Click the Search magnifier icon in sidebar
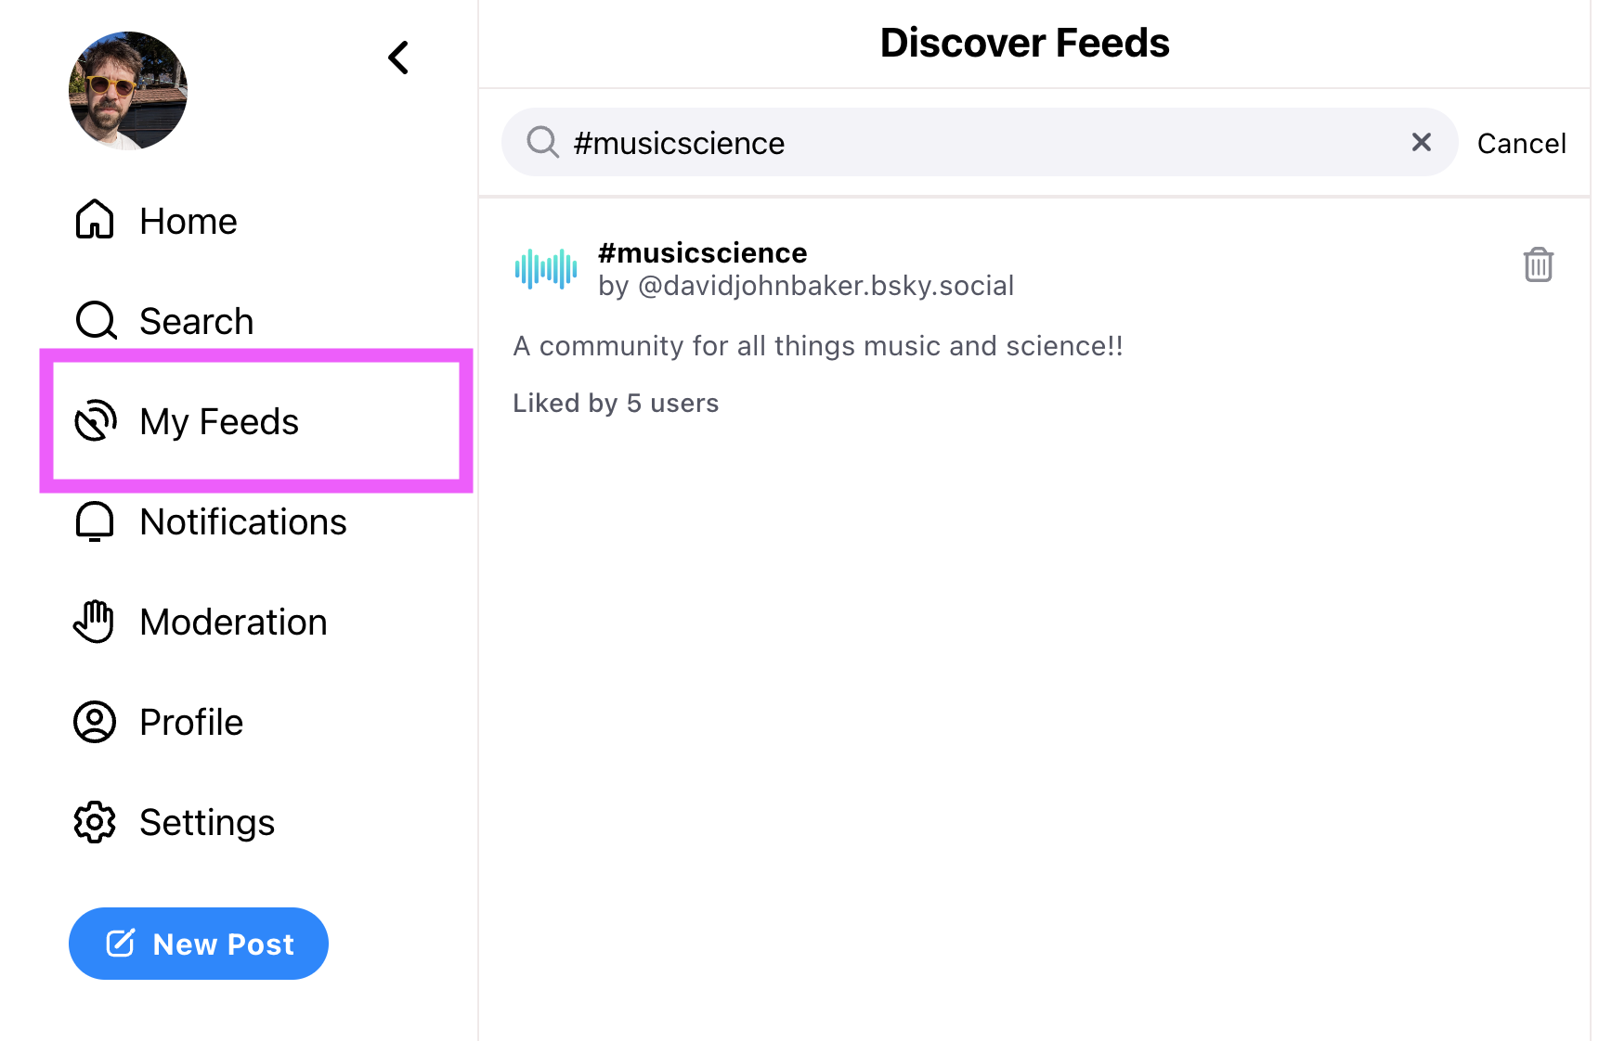 96,321
